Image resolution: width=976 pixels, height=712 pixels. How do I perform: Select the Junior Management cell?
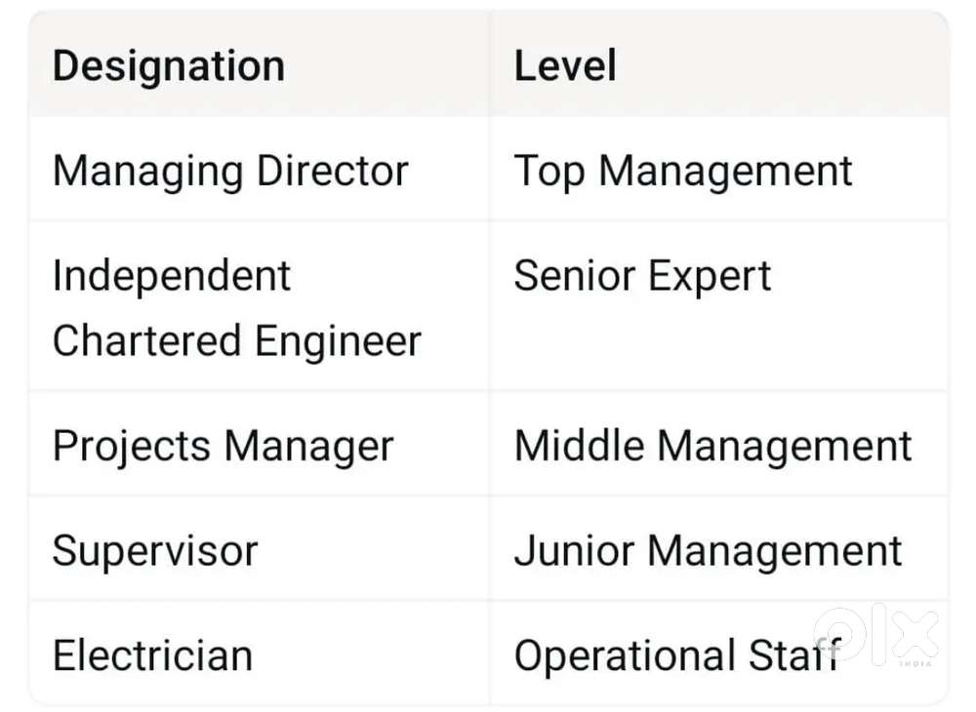pyautogui.click(x=708, y=551)
